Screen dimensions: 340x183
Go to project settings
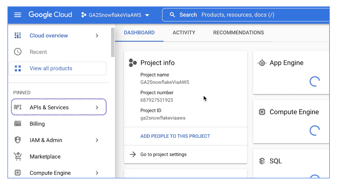163,155
